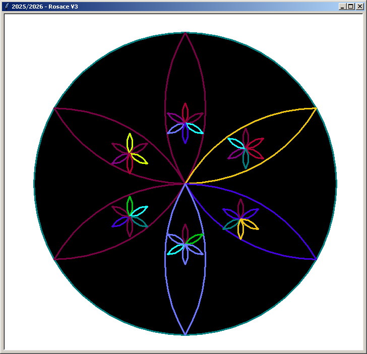This screenshot has height=354, width=367.
Task: Select the small flower inside the top petal
Action: (186, 123)
